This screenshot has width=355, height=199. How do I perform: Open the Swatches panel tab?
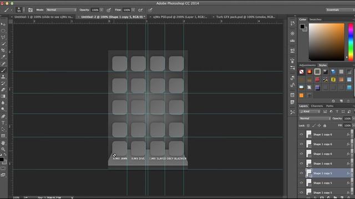(x=316, y=20)
